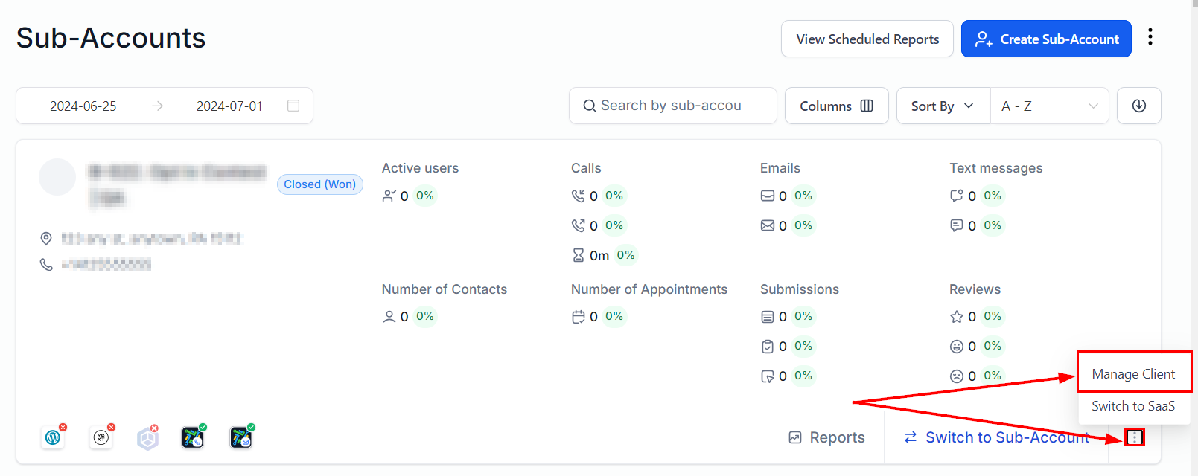Image resolution: width=1198 pixels, height=476 pixels.
Task: Open the A - Z order dropdown
Action: click(1050, 106)
